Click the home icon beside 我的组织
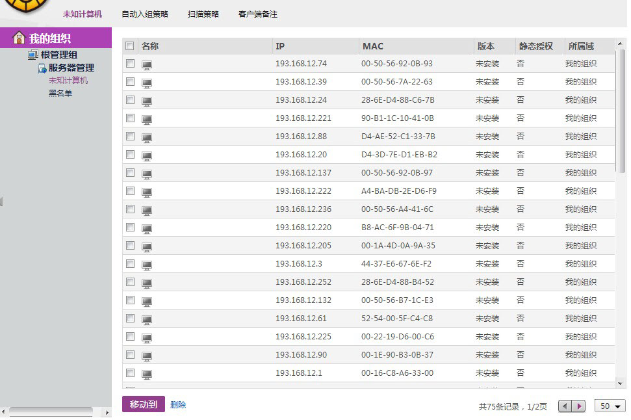The height and width of the screenshot is (420, 631). (19, 38)
